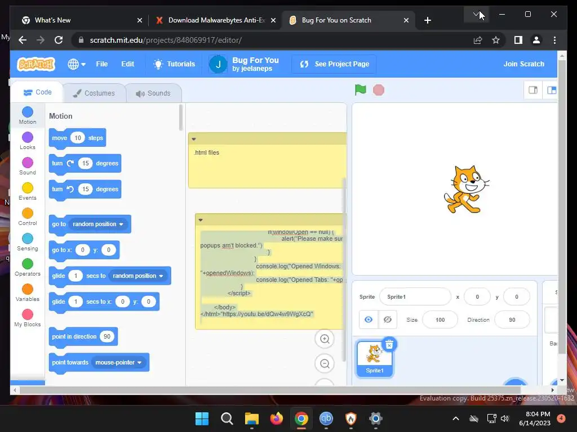This screenshot has width=577, height=432.
Task: Zoom out on the code workspace
Action: pos(325,364)
